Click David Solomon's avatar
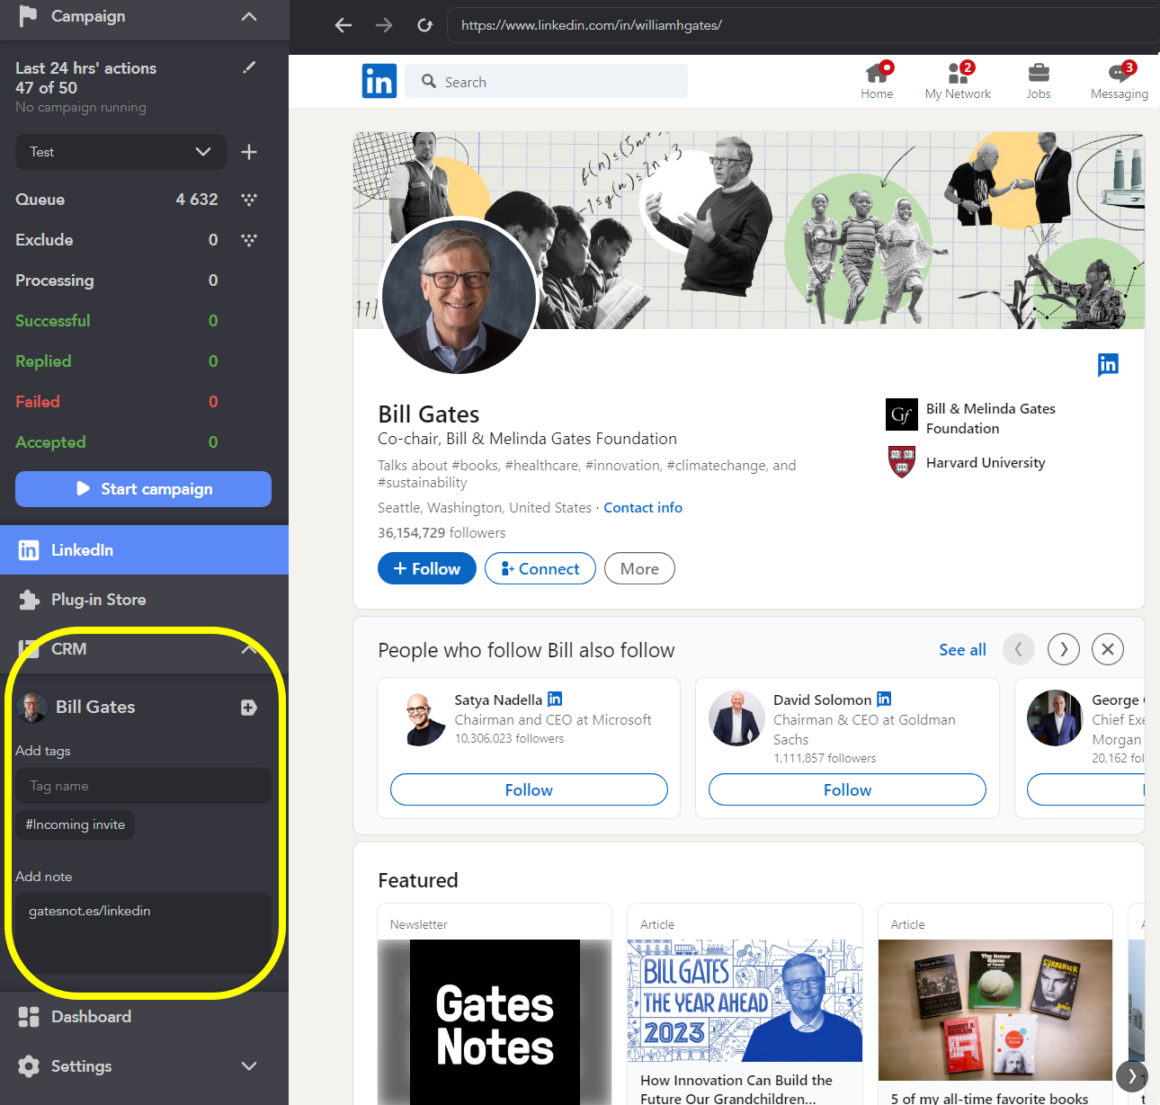The height and width of the screenshot is (1105, 1160). [x=736, y=718]
